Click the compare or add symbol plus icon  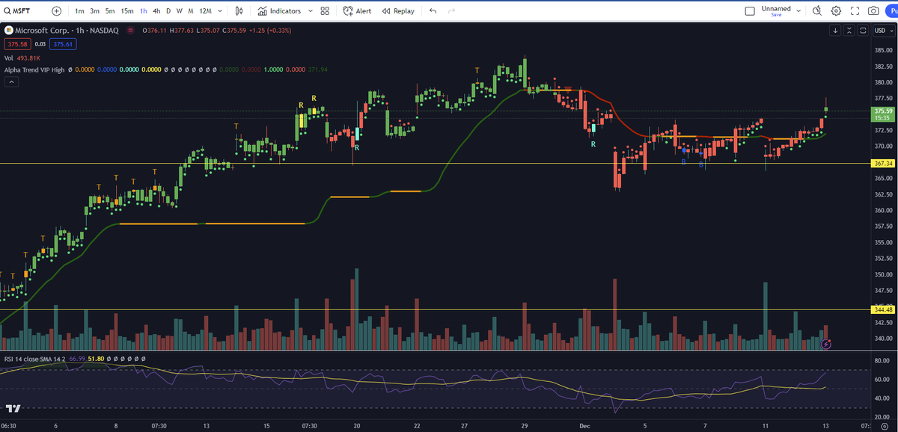(57, 11)
